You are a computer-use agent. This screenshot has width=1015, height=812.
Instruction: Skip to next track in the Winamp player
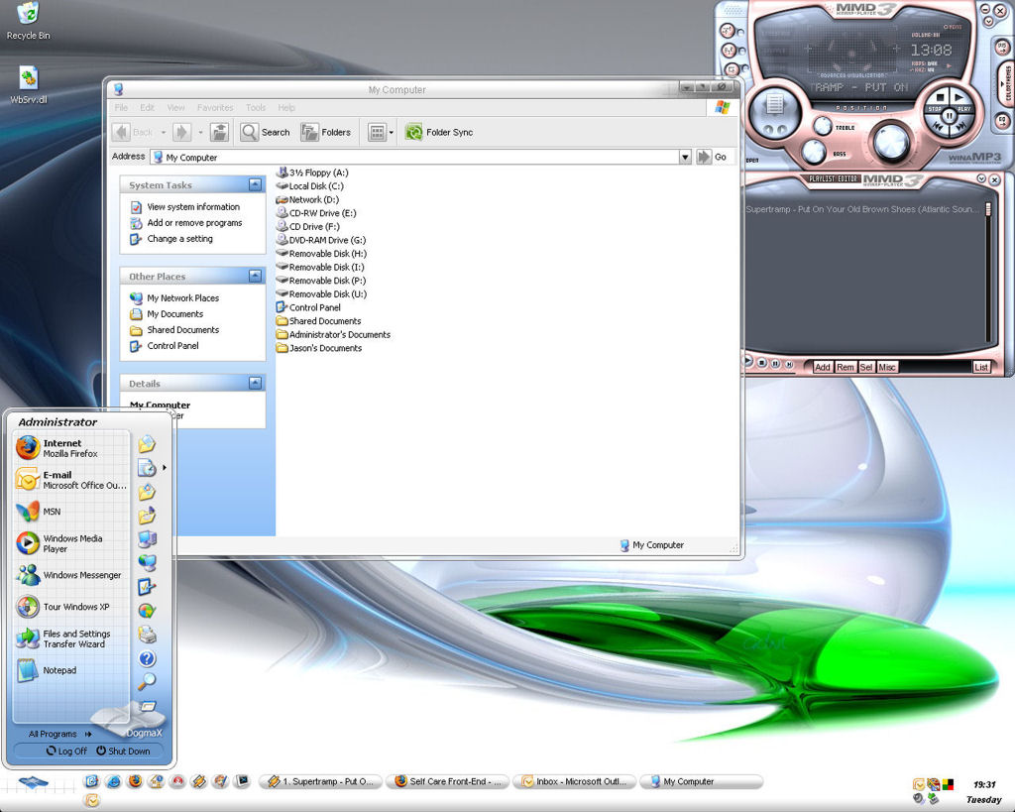click(961, 127)
